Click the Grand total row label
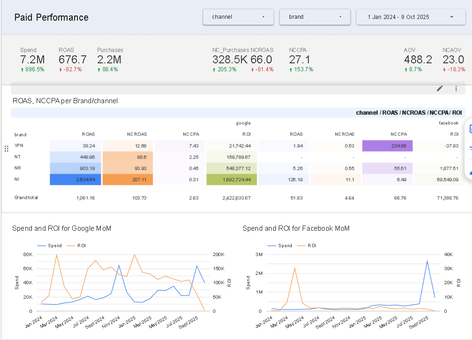Image resolution: width=472 pixels, height=340 pixels. point(26,198)
